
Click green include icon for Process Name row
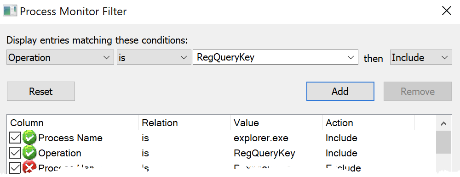pos(29,138)
